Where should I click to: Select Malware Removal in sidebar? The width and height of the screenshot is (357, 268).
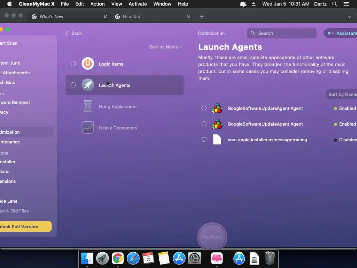(x=15, y=102)
